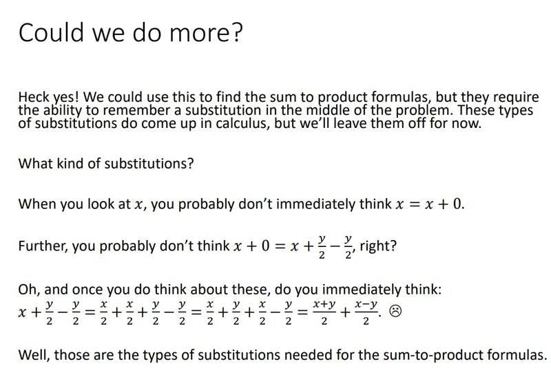
Task: Click the "What kind of substitutions?" line
Action: [x=106, y=165]
